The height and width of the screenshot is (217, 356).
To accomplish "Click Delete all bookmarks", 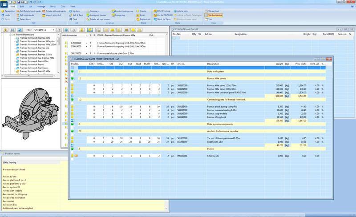I will coord(54,11).
